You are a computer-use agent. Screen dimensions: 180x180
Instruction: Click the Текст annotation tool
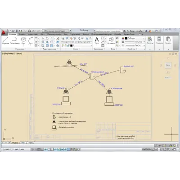click(x=97, y=41)
